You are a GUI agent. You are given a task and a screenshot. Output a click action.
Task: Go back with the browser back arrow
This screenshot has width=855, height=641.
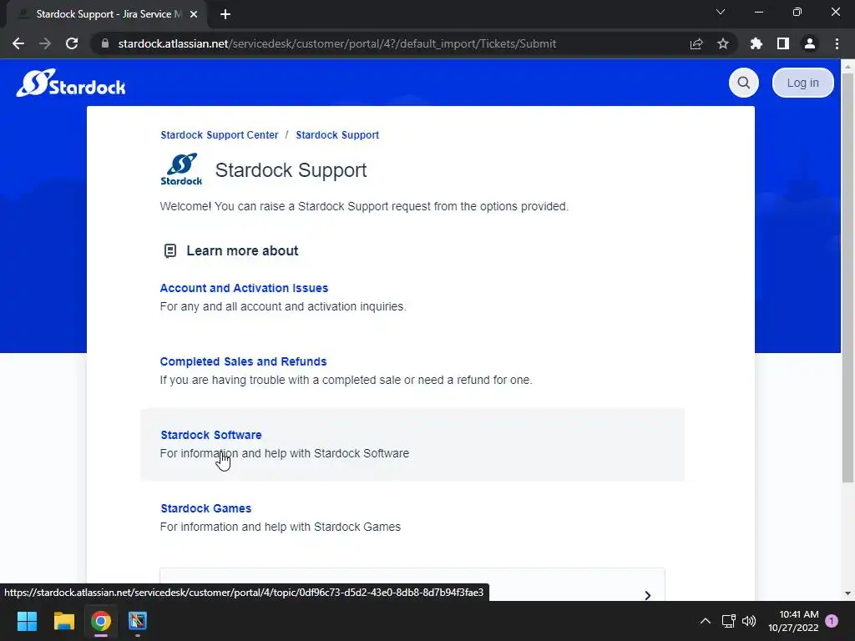click(x=18, y=43)
